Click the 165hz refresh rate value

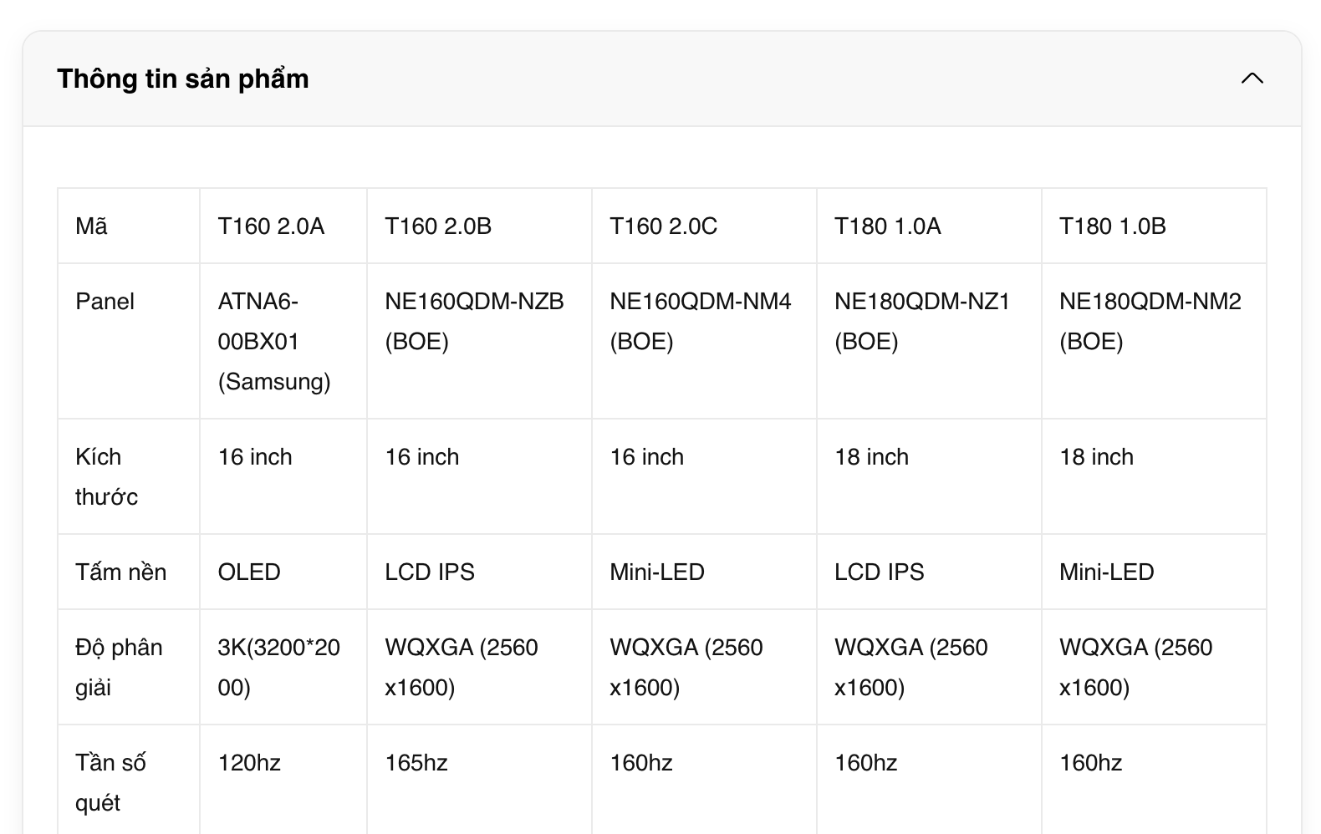(416, 763)
